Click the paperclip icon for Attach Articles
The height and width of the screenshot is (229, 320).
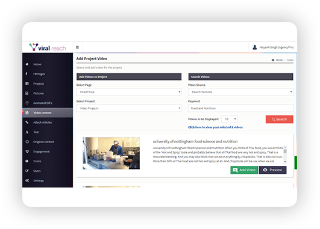click(x=27, y=122)
